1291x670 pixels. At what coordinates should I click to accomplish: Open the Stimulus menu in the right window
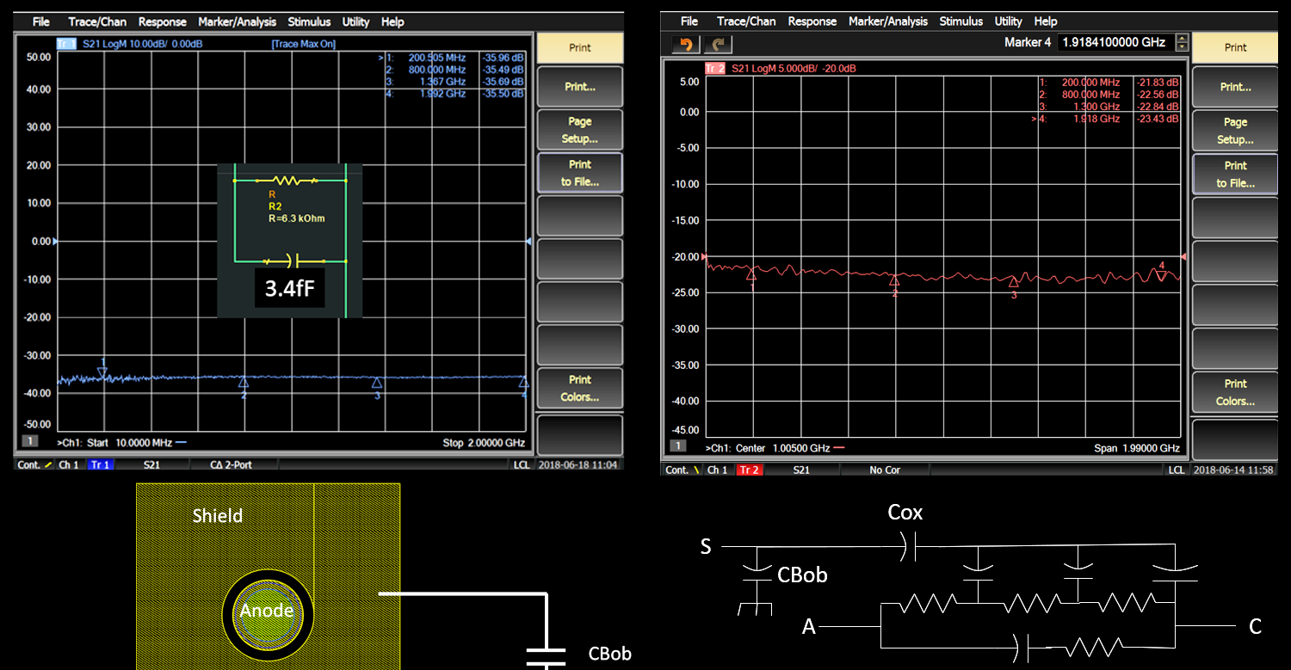pos(961,21)
